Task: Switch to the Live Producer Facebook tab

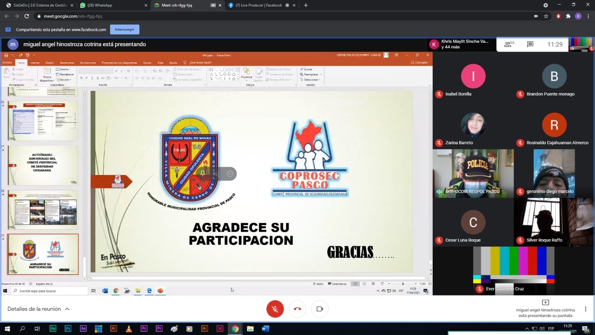Action: [x=262, y=5]
